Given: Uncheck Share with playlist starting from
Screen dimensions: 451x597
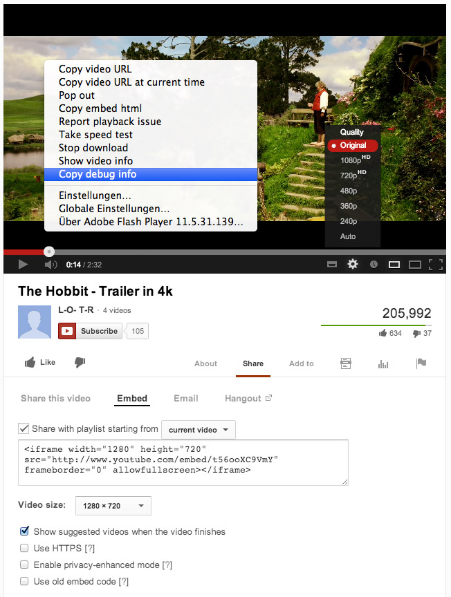Looking at the screenshot, I should click(x=24, y=428).
